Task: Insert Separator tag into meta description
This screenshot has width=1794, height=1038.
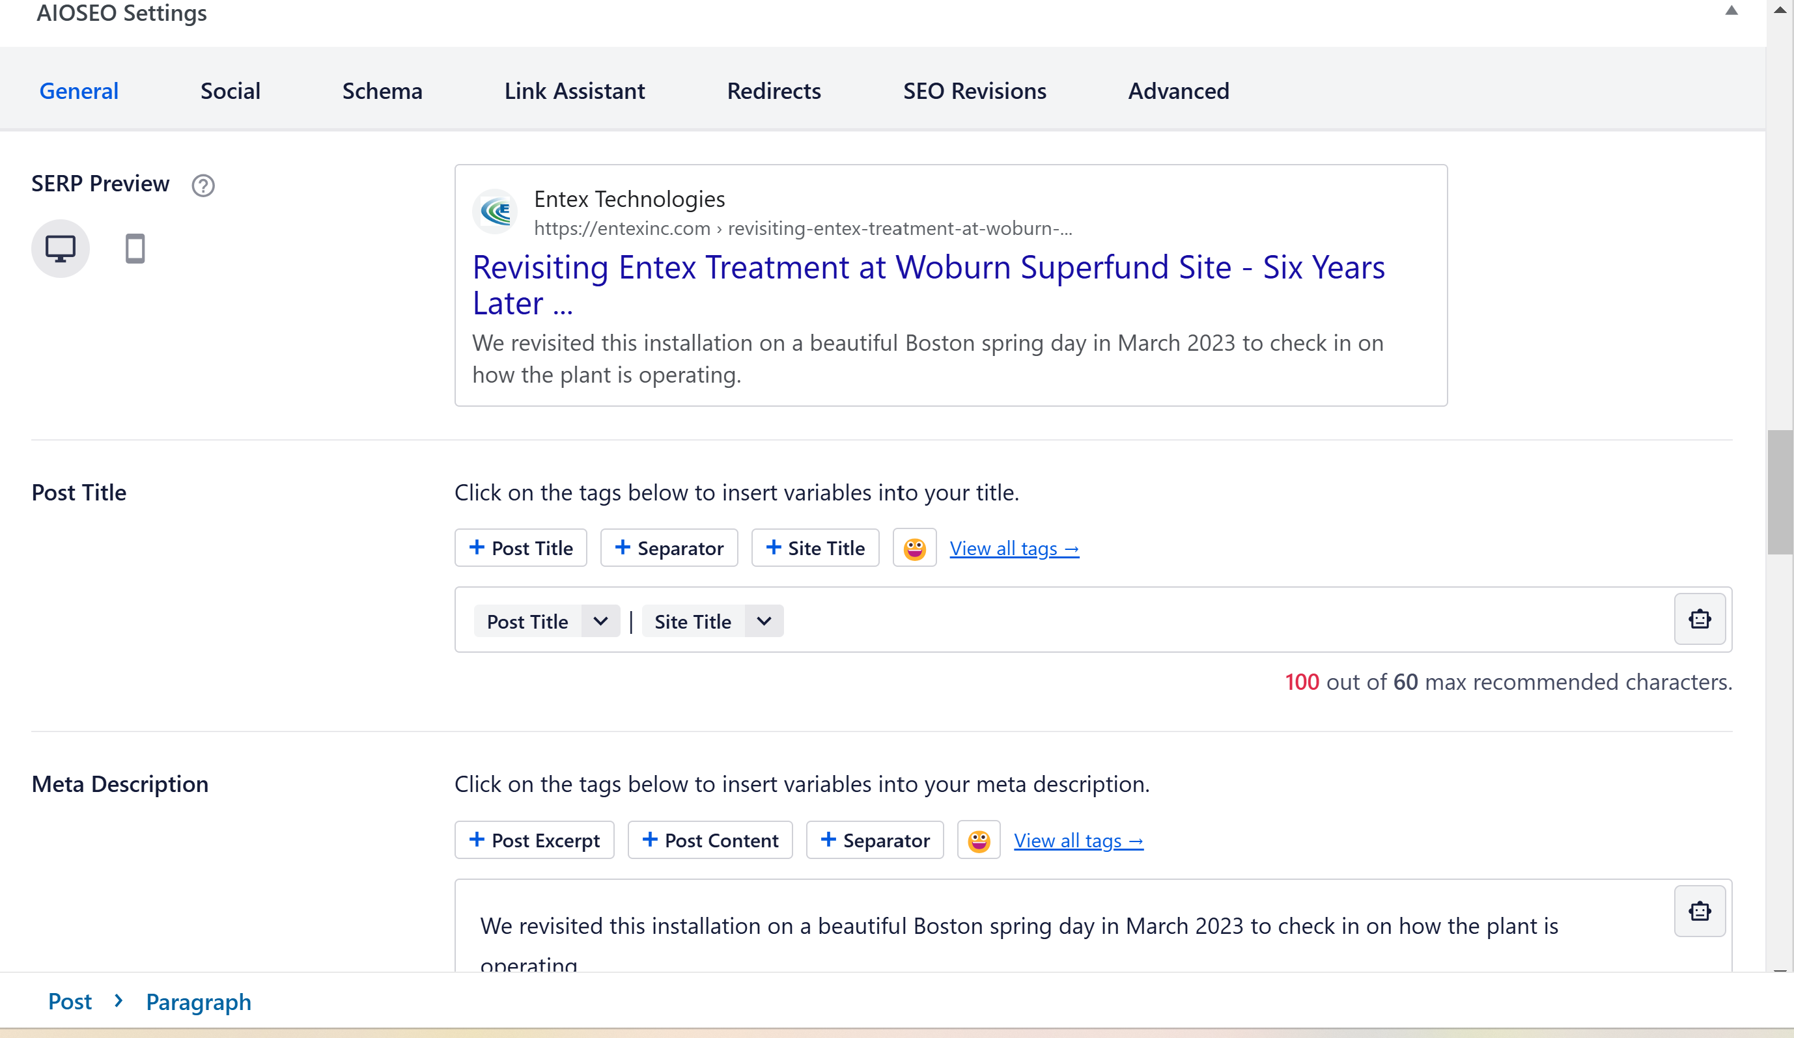Action: [x=875, y=840]
